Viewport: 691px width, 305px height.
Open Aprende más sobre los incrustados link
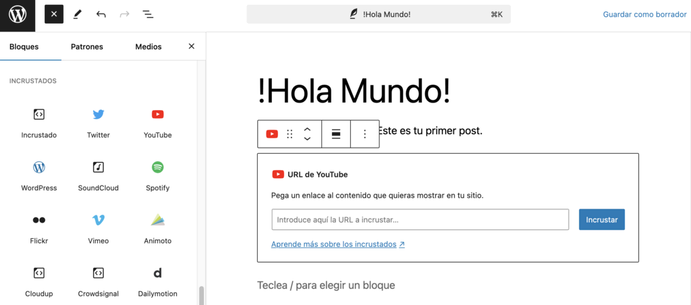click(337, 244)
